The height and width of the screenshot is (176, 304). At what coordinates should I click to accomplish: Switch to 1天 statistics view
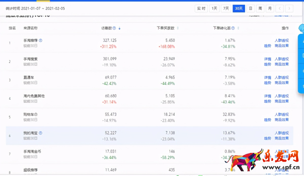[x=215, y=8]
